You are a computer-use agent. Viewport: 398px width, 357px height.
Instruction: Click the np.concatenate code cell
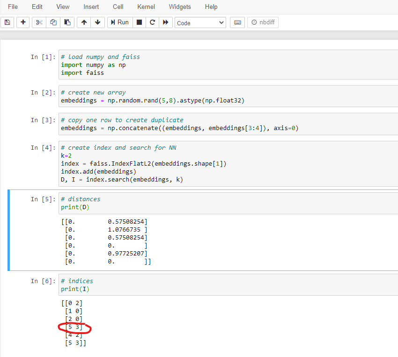pos(228,124)
